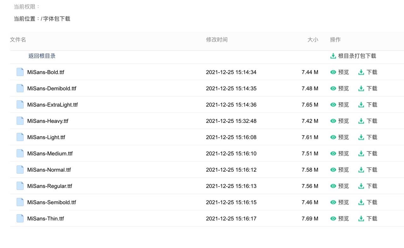The image size is (404, 248).
Task: Click the 大小 column header
Action: (313, 40)
